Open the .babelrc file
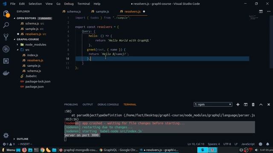273x153 pixels. click(x=31, y=76)
